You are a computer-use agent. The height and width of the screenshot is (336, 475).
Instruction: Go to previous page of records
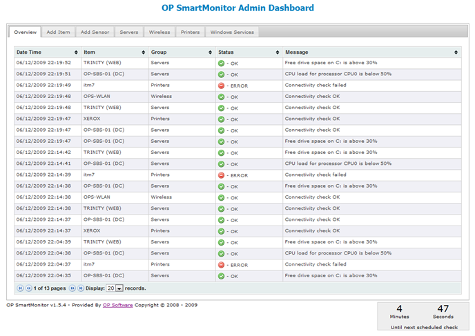coord(28,288)
